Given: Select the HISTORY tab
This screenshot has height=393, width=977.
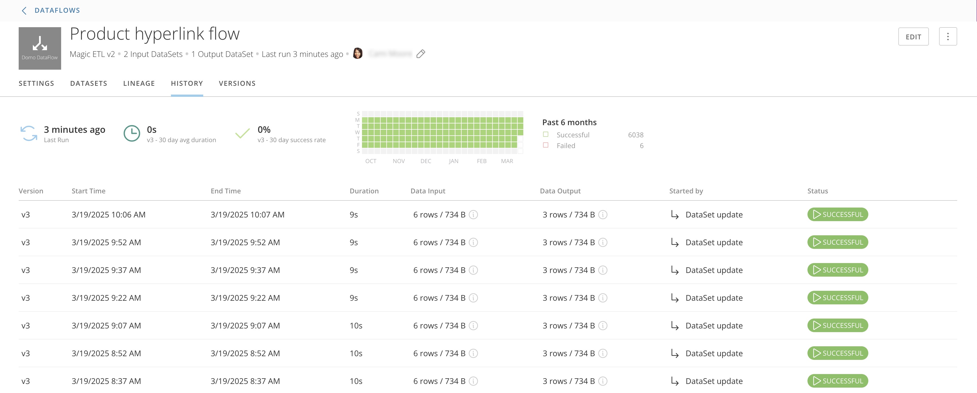Looking at the screenshot, I should (187, 84).
